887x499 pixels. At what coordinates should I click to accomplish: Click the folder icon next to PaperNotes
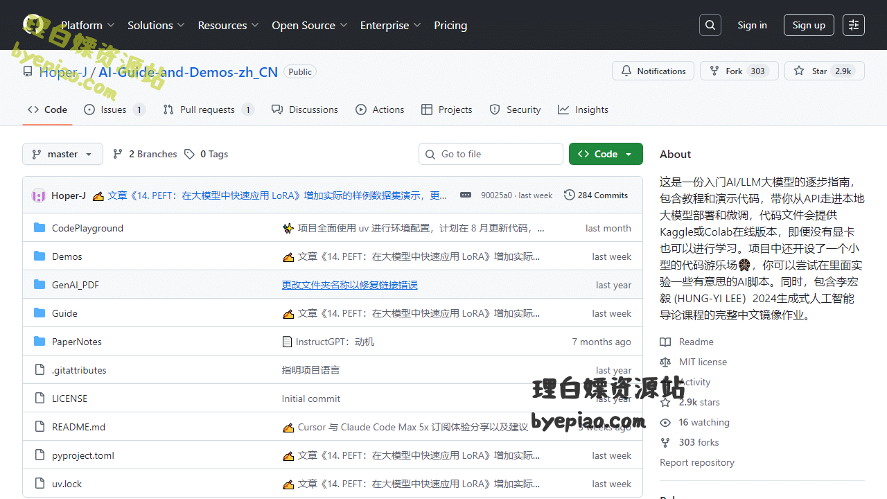point(39,342)
